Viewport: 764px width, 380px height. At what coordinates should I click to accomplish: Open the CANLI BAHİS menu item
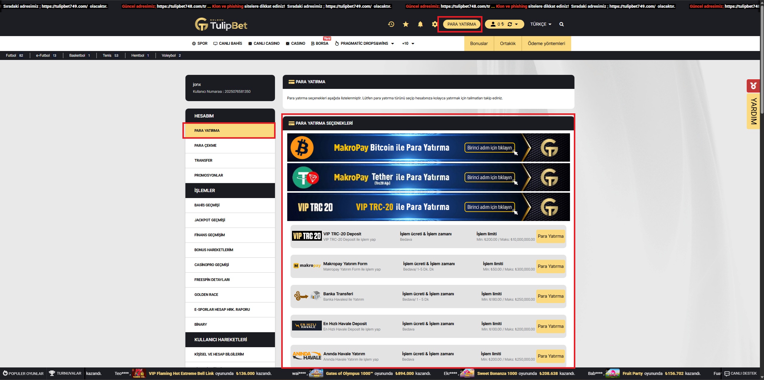coord(228,44)
